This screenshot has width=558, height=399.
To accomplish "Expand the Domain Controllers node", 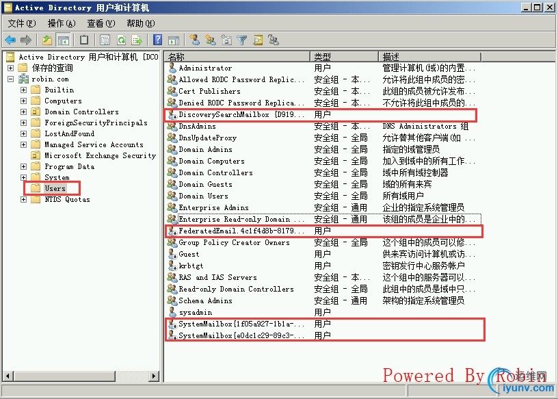I will (x=23, y=112).
